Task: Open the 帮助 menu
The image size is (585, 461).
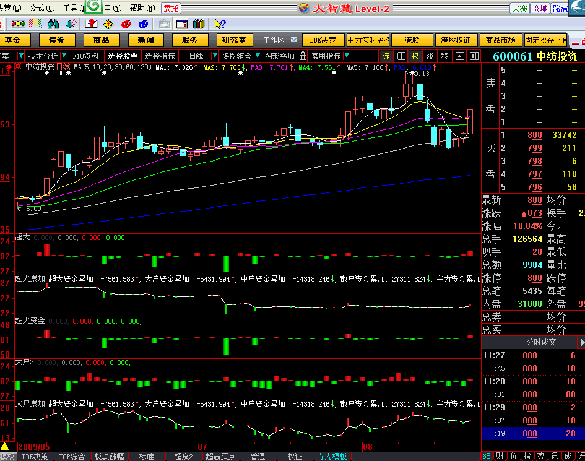Action: pyautogui.click(x=142, y=8)
